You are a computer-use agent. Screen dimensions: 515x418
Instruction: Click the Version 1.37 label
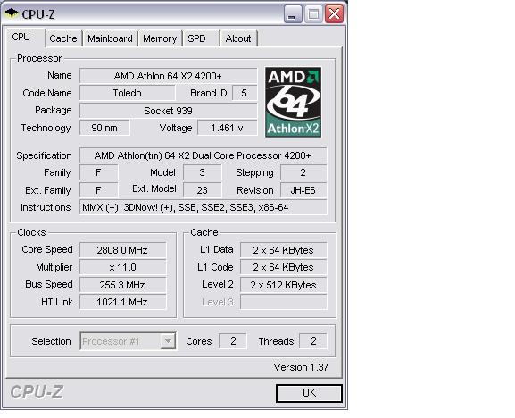(301, 367)
